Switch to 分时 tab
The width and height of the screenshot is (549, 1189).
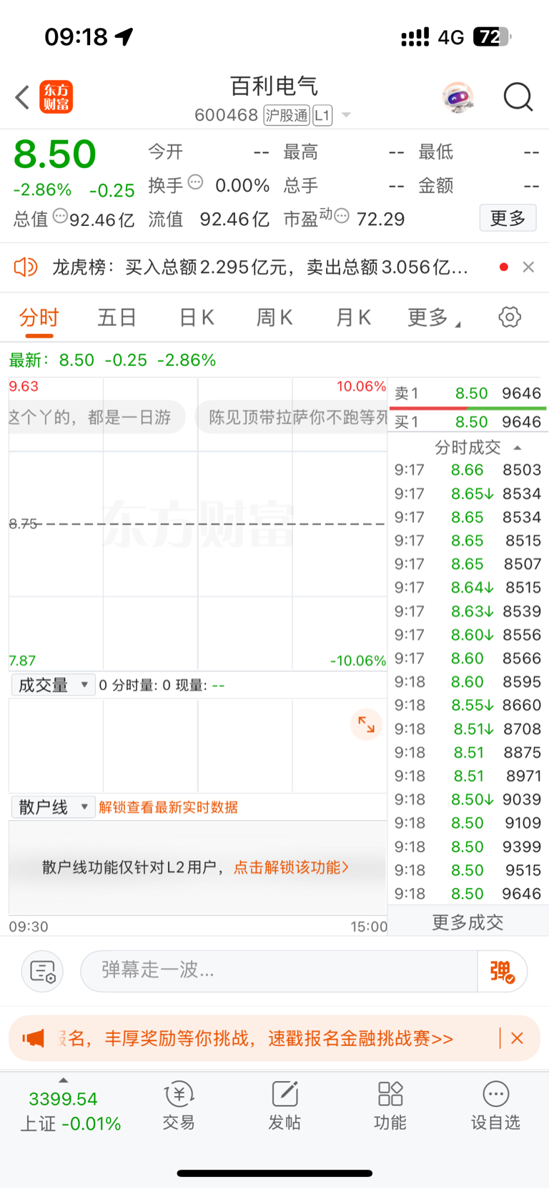coord(39,317)
